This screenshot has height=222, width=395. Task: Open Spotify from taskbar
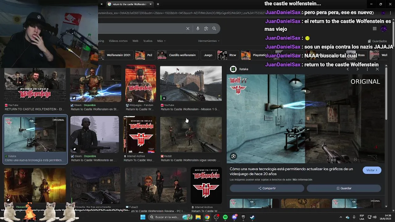coord(225,217)
